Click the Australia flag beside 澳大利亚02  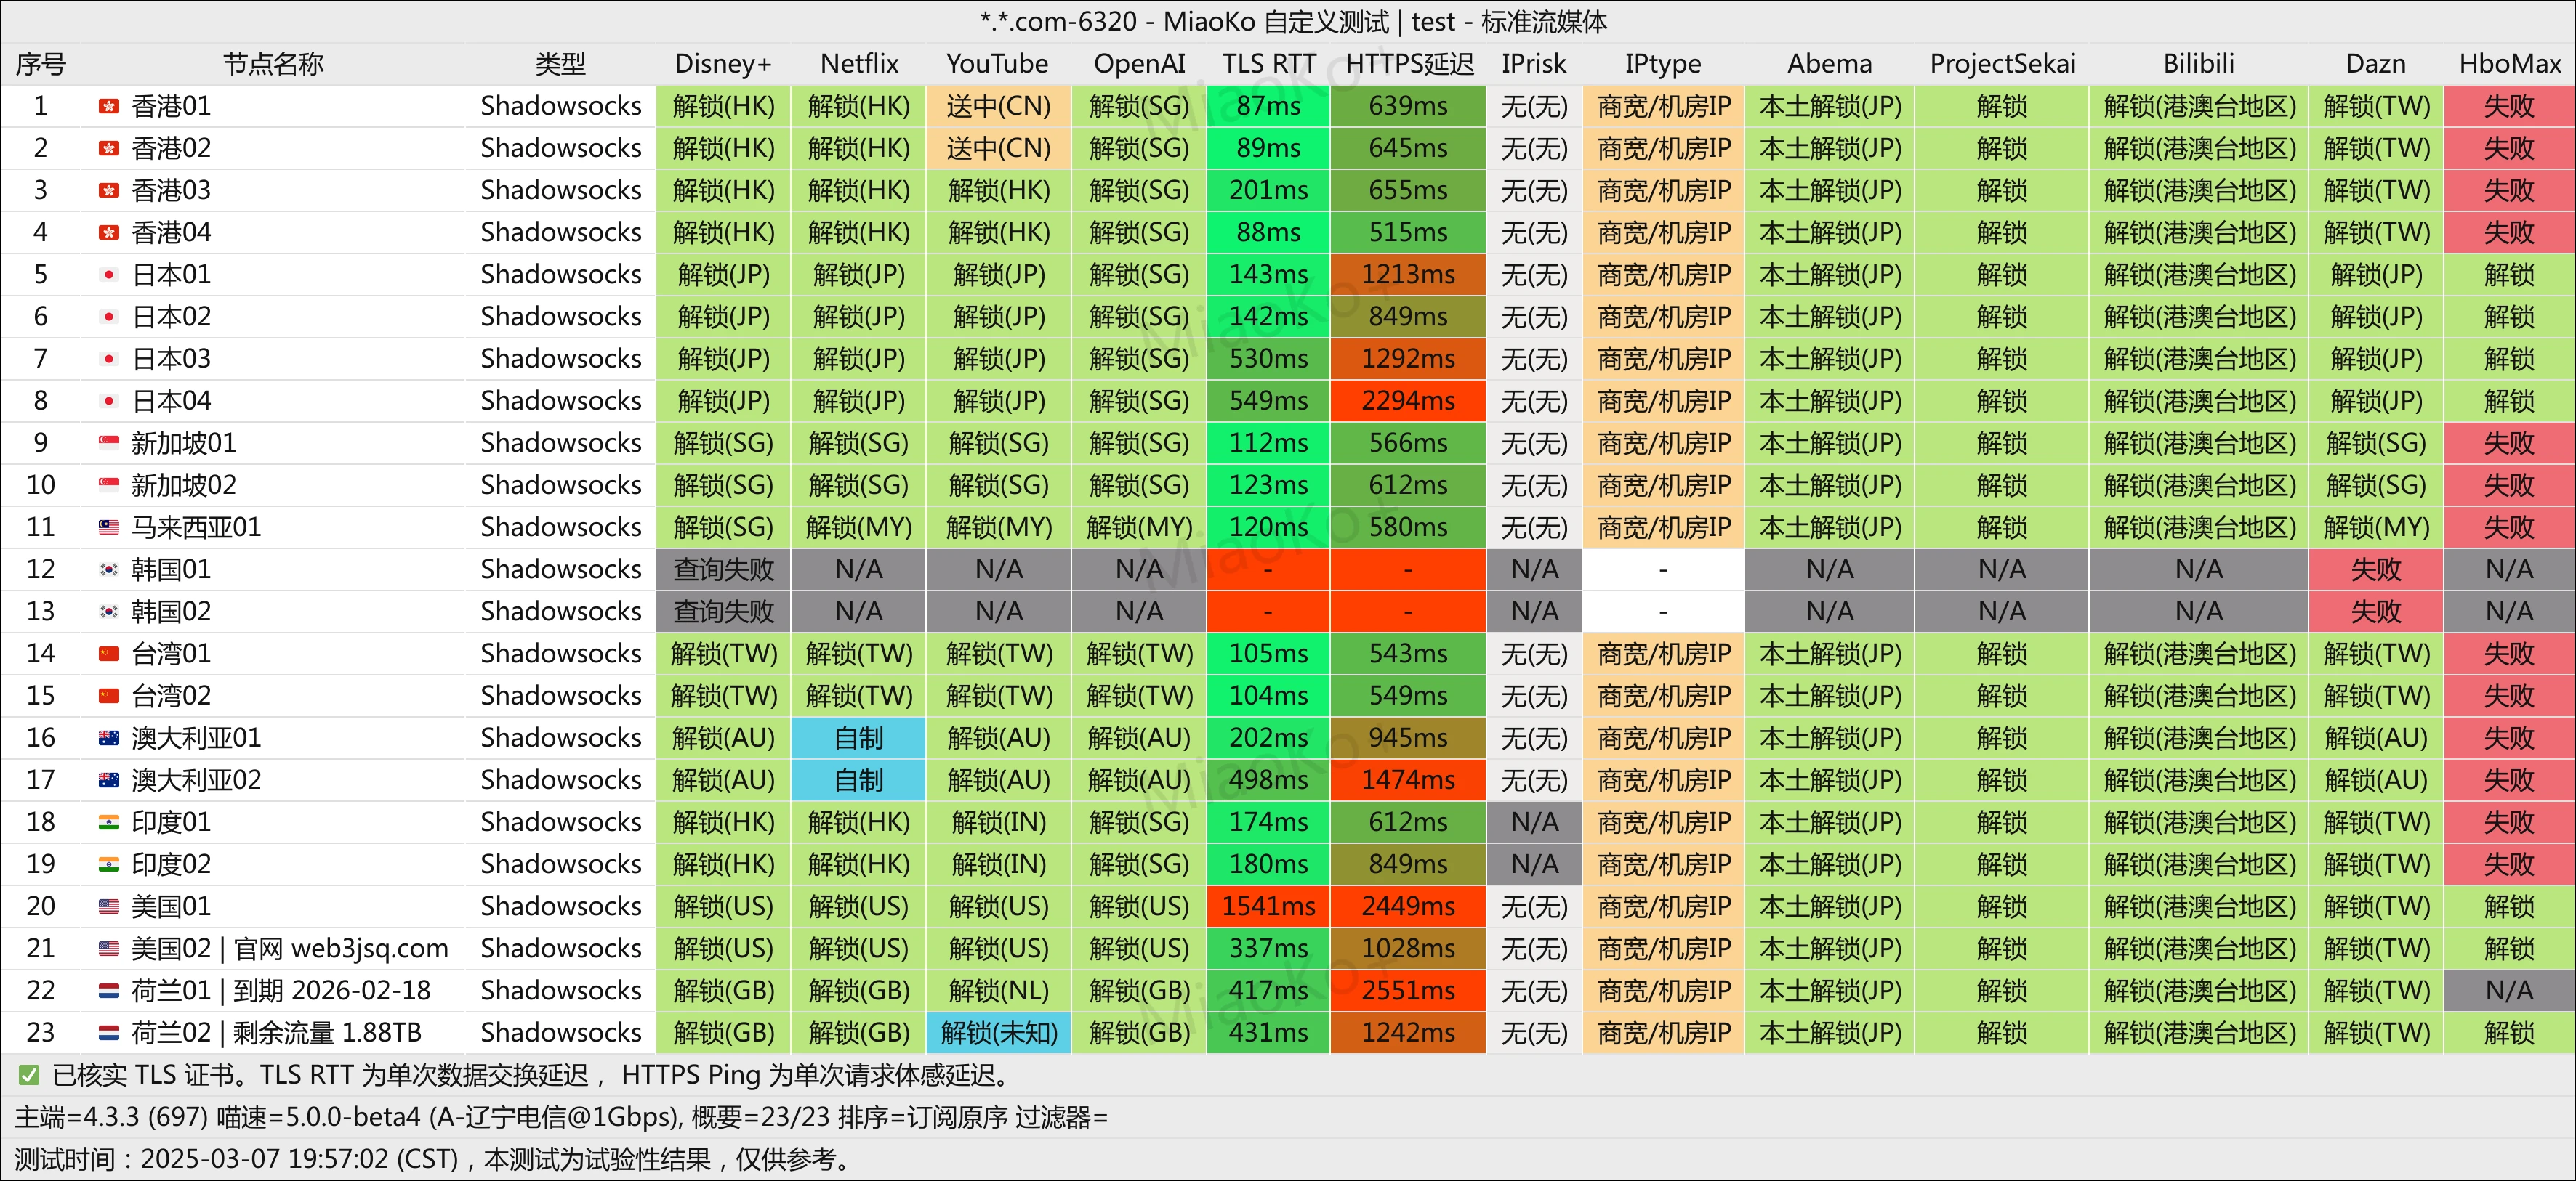[x=109, y=779]
